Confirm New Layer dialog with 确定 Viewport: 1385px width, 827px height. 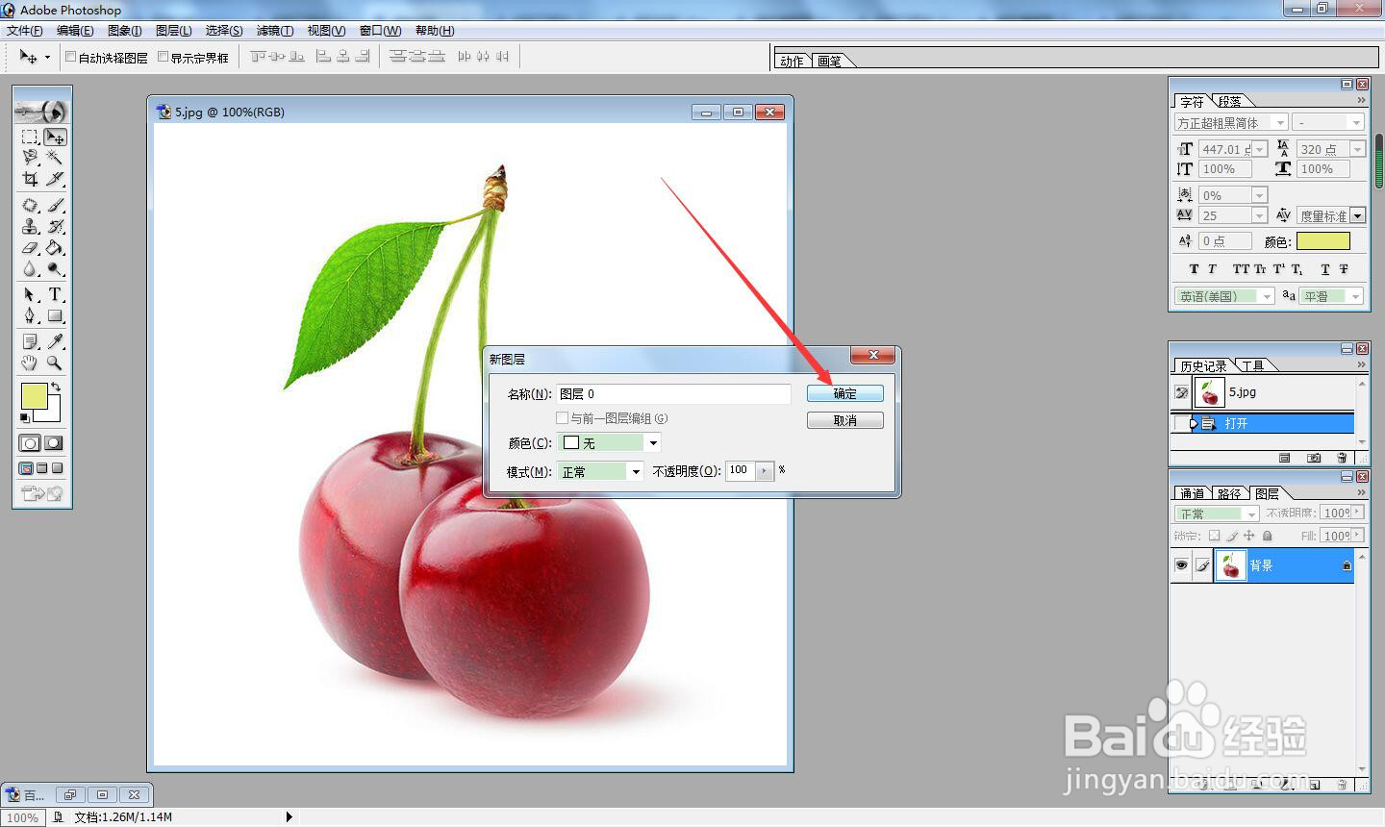[x=844, y=393]
